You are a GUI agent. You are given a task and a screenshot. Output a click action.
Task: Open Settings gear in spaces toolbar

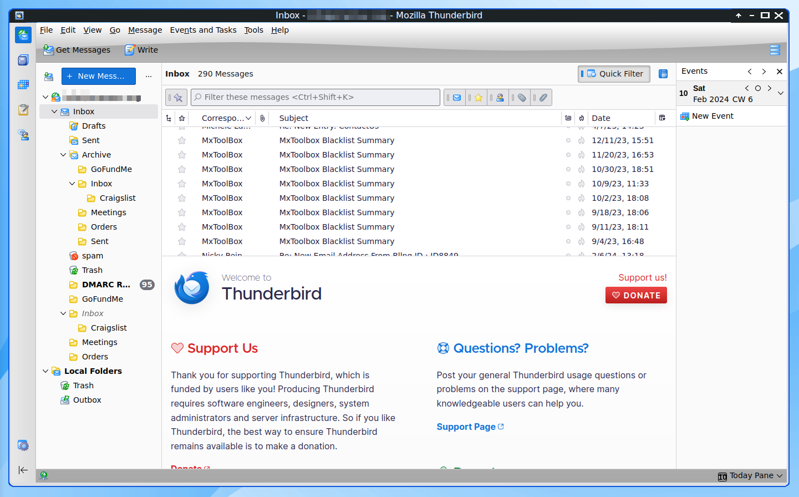click(23, 445)
